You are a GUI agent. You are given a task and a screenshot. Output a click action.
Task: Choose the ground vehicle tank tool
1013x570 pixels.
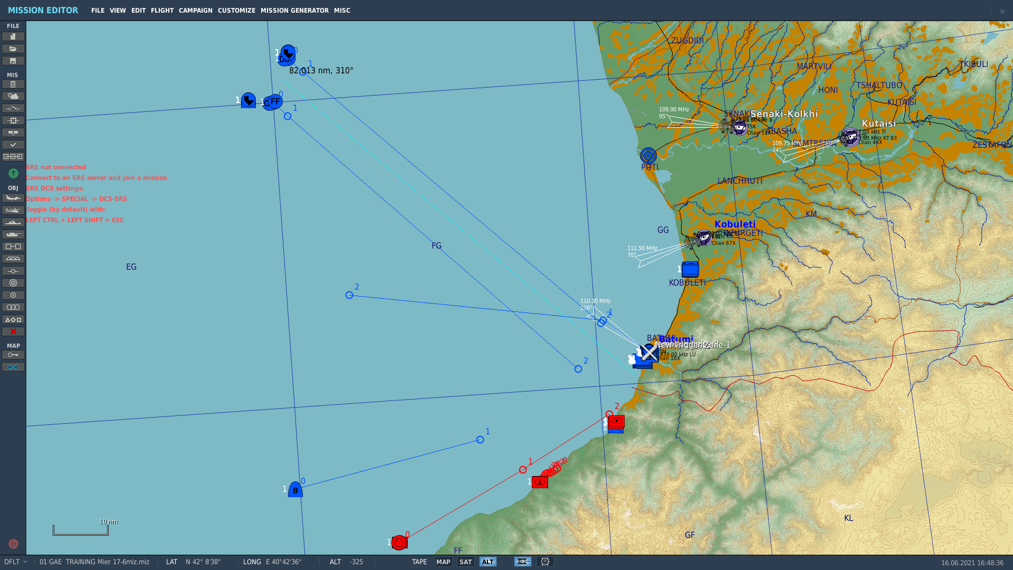point(13,235)
